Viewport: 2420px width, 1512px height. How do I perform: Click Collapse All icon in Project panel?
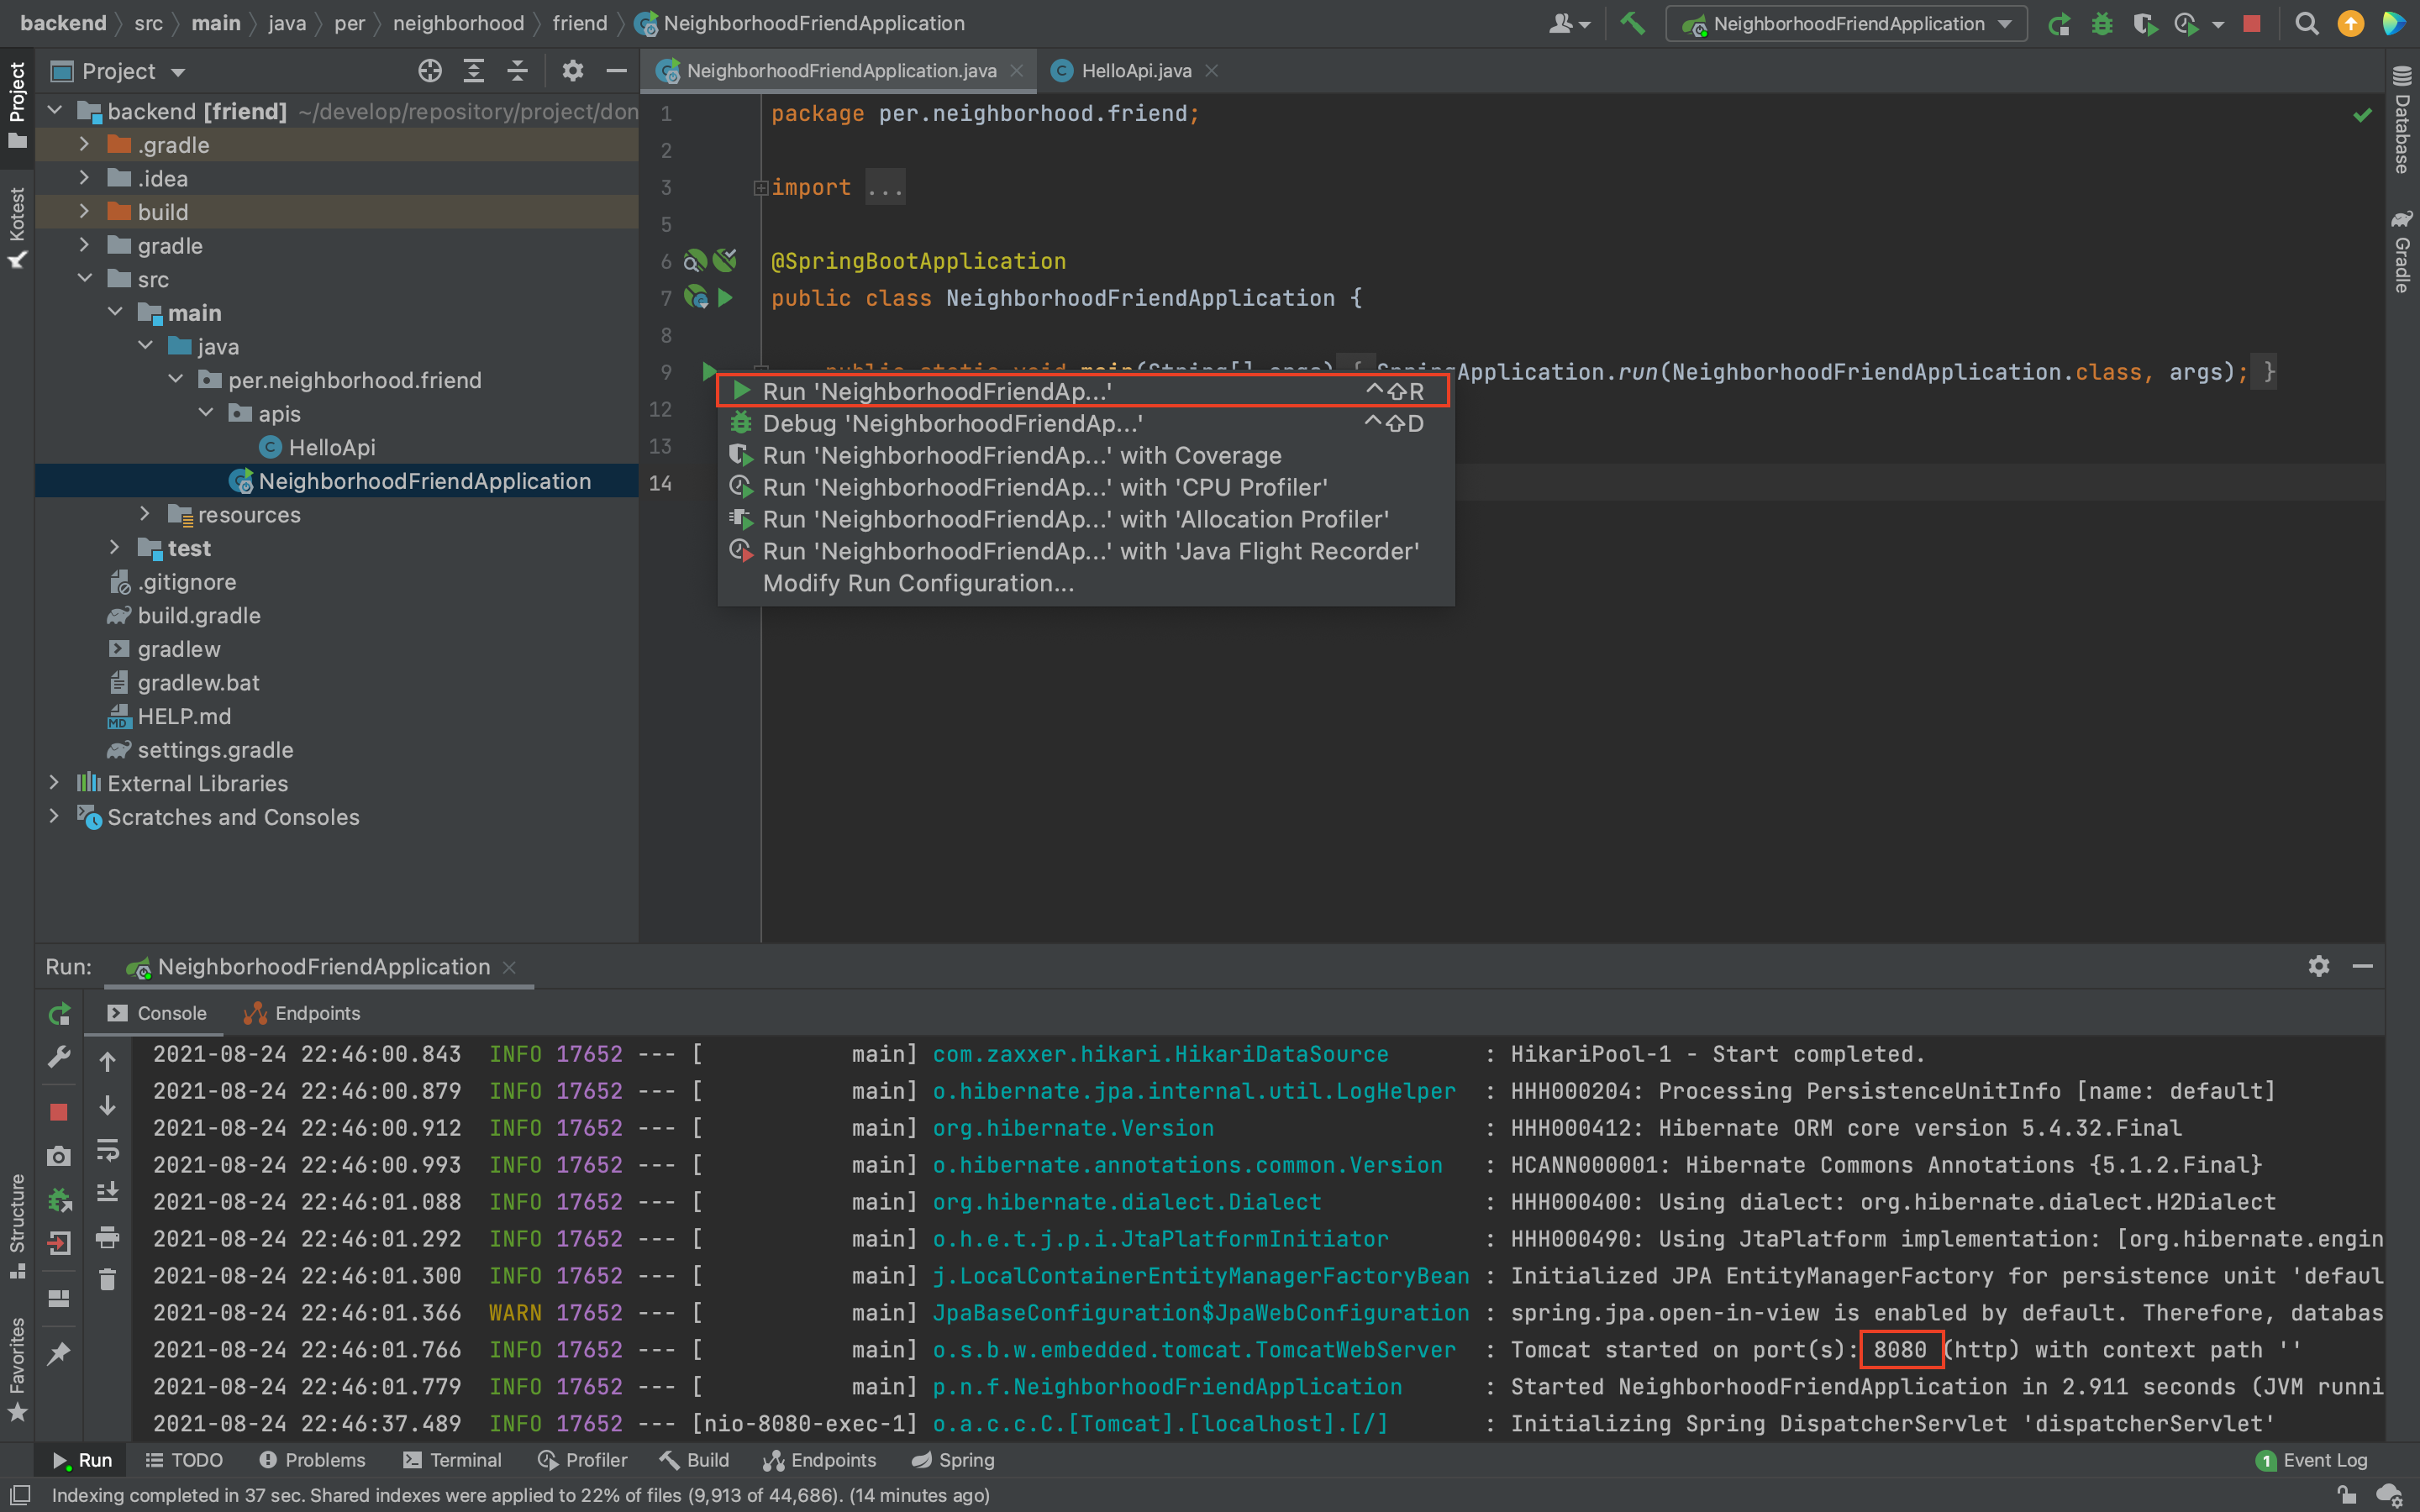tap(517, 71)
